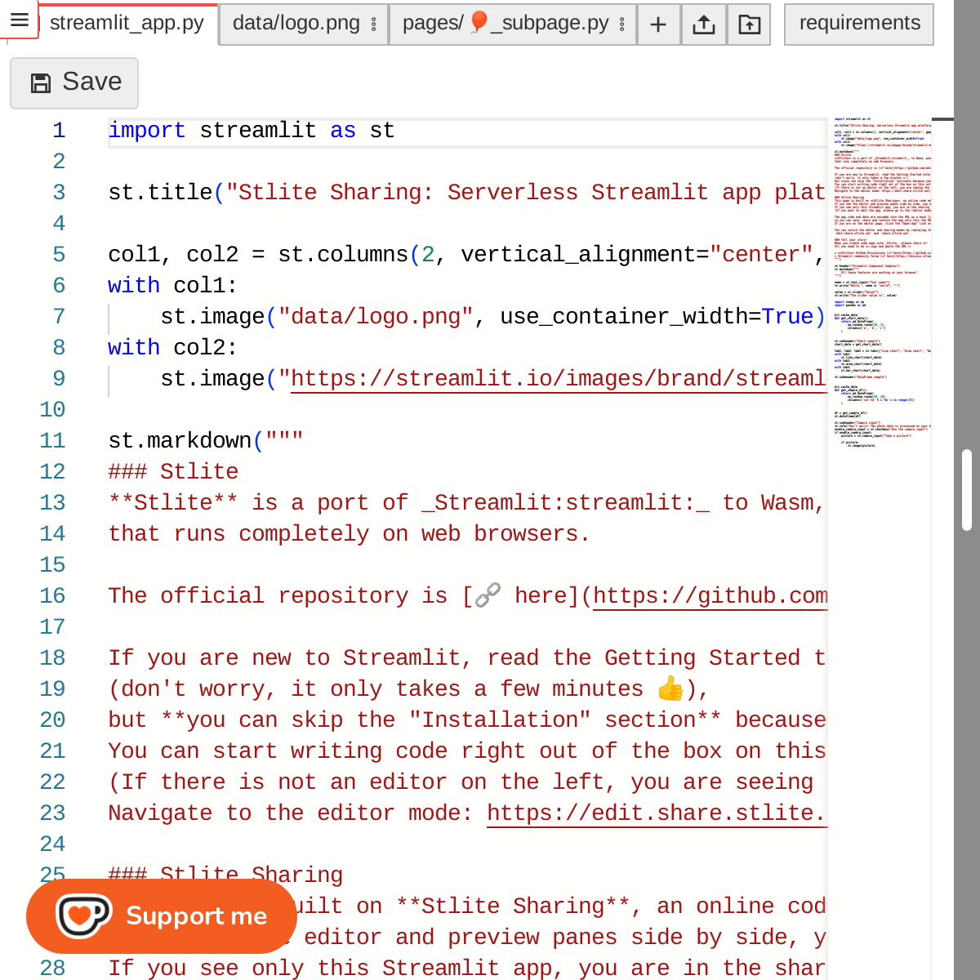Save the current file
980x980 pixels.
(74, 82)
